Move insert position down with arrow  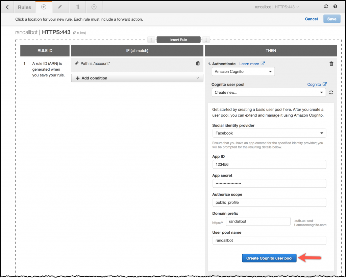tap(206, 40)
